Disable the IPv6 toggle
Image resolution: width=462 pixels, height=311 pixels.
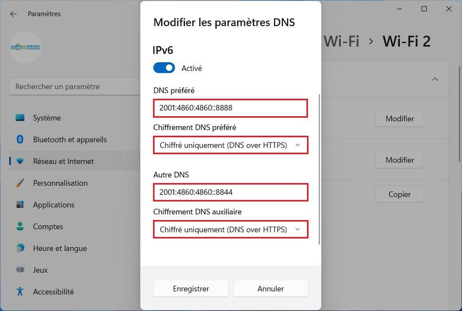click(164, 67)
